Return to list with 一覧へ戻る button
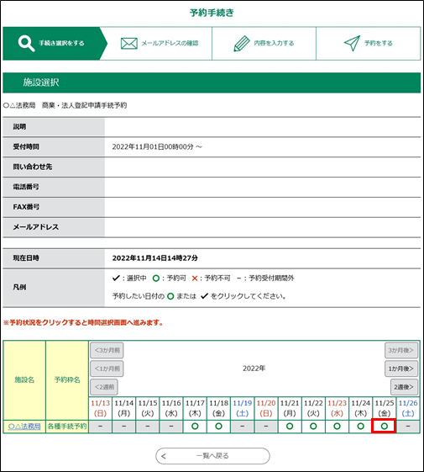Screen dimensions: 424x472 (212, 456)
